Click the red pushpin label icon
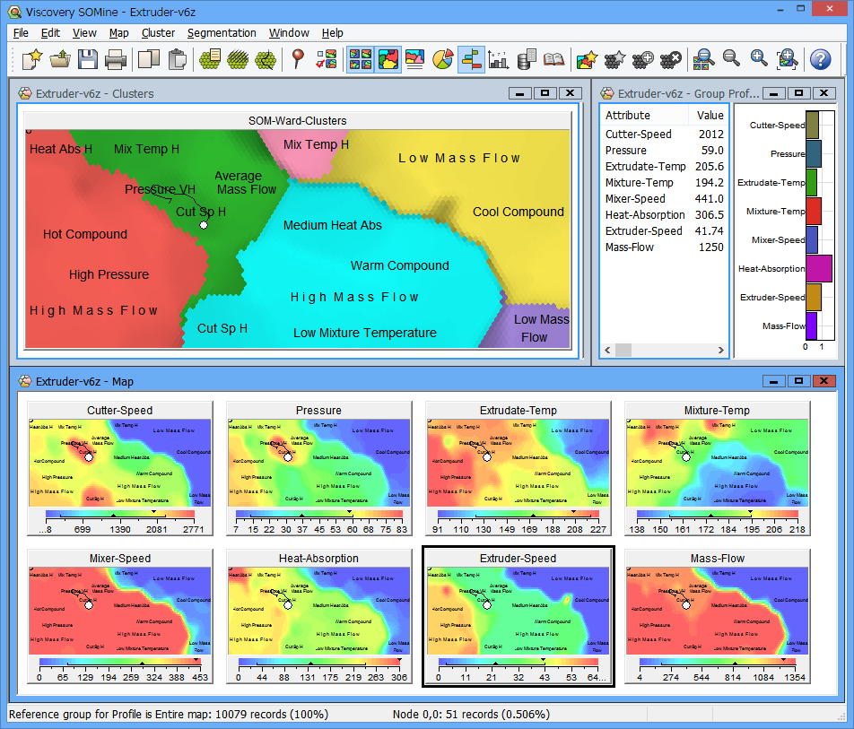This screenshot has width=854, height=729. tap(299, 59)
